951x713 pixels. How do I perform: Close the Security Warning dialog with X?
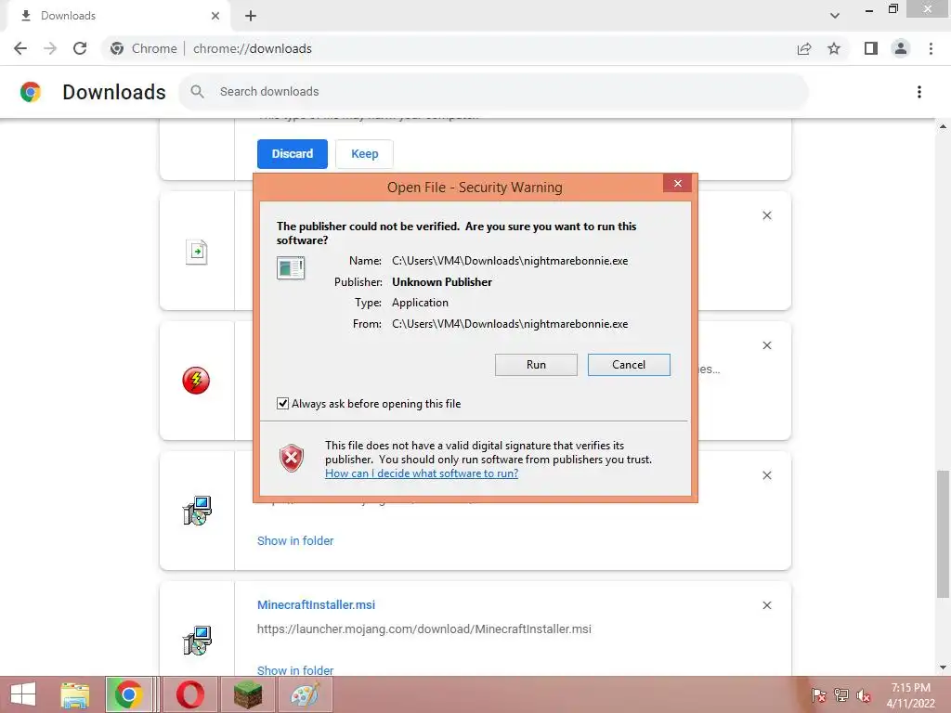[677, 183]
